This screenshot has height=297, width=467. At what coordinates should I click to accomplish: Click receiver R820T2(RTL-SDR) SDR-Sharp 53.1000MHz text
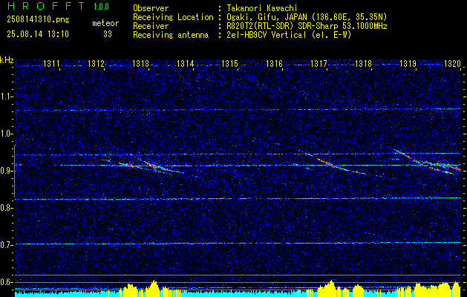tap(307, 26)
